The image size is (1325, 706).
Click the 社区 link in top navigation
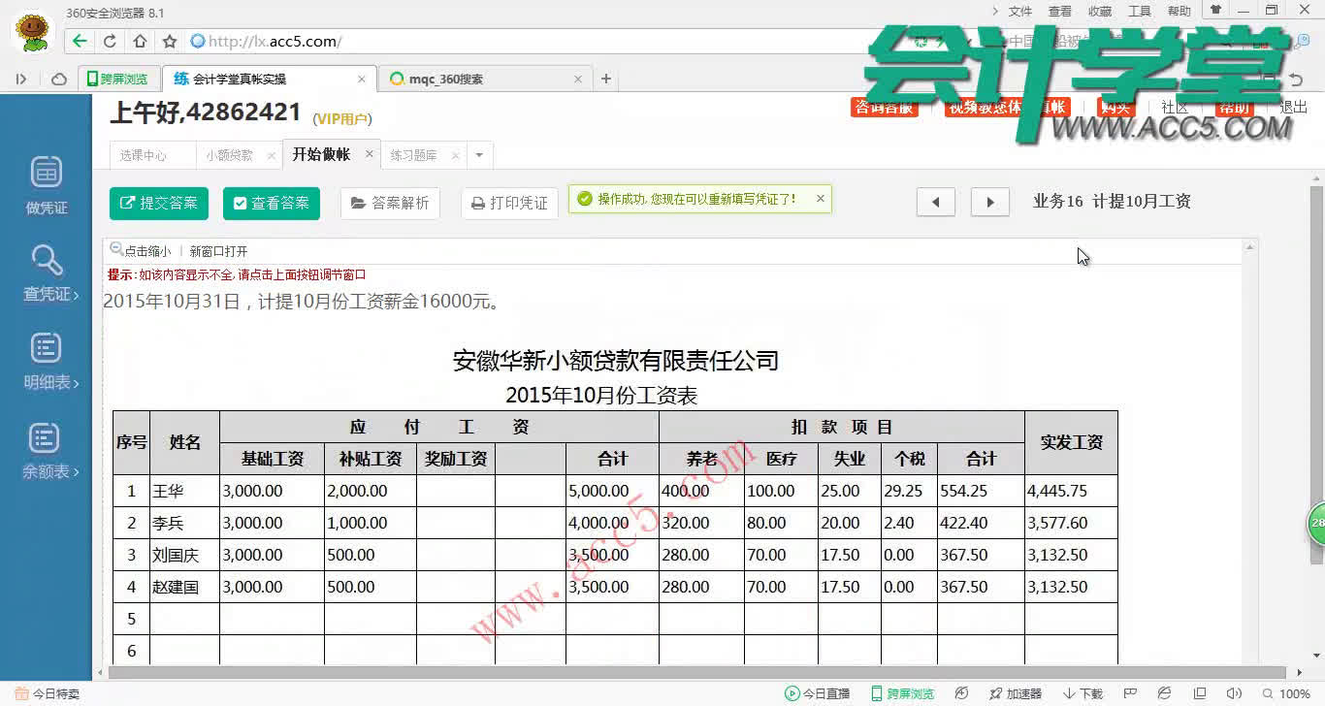[x=1175, y=107]
